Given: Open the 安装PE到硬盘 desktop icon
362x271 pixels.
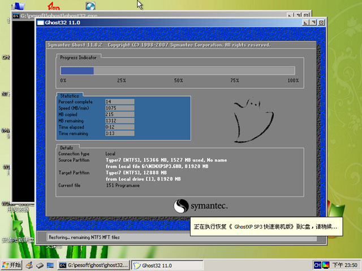Looking at the screenshot, I should [x=18, y=230].
